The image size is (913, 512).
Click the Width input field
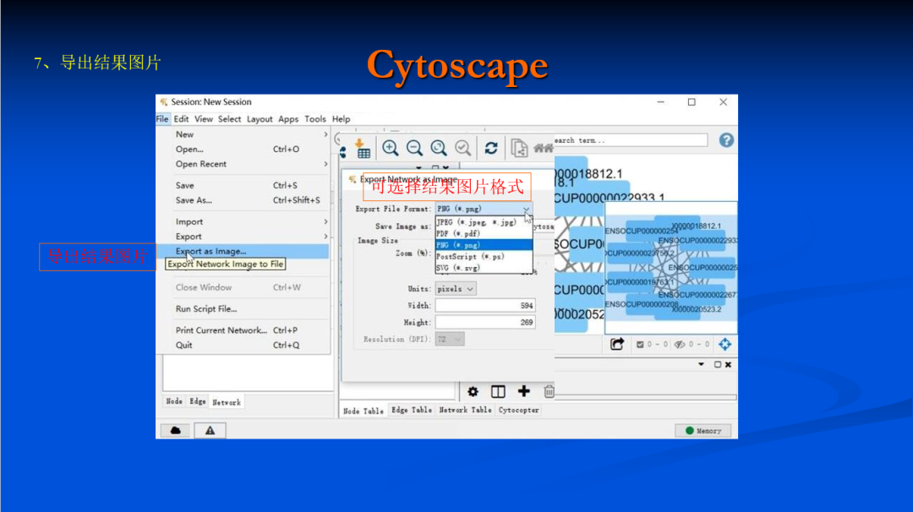coord(485,306)
